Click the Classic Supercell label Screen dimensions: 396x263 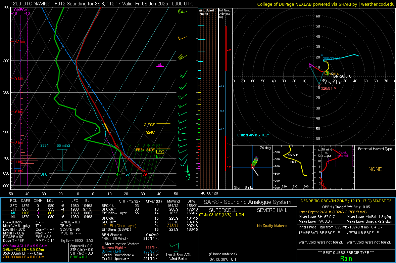[x=343, y=154]
